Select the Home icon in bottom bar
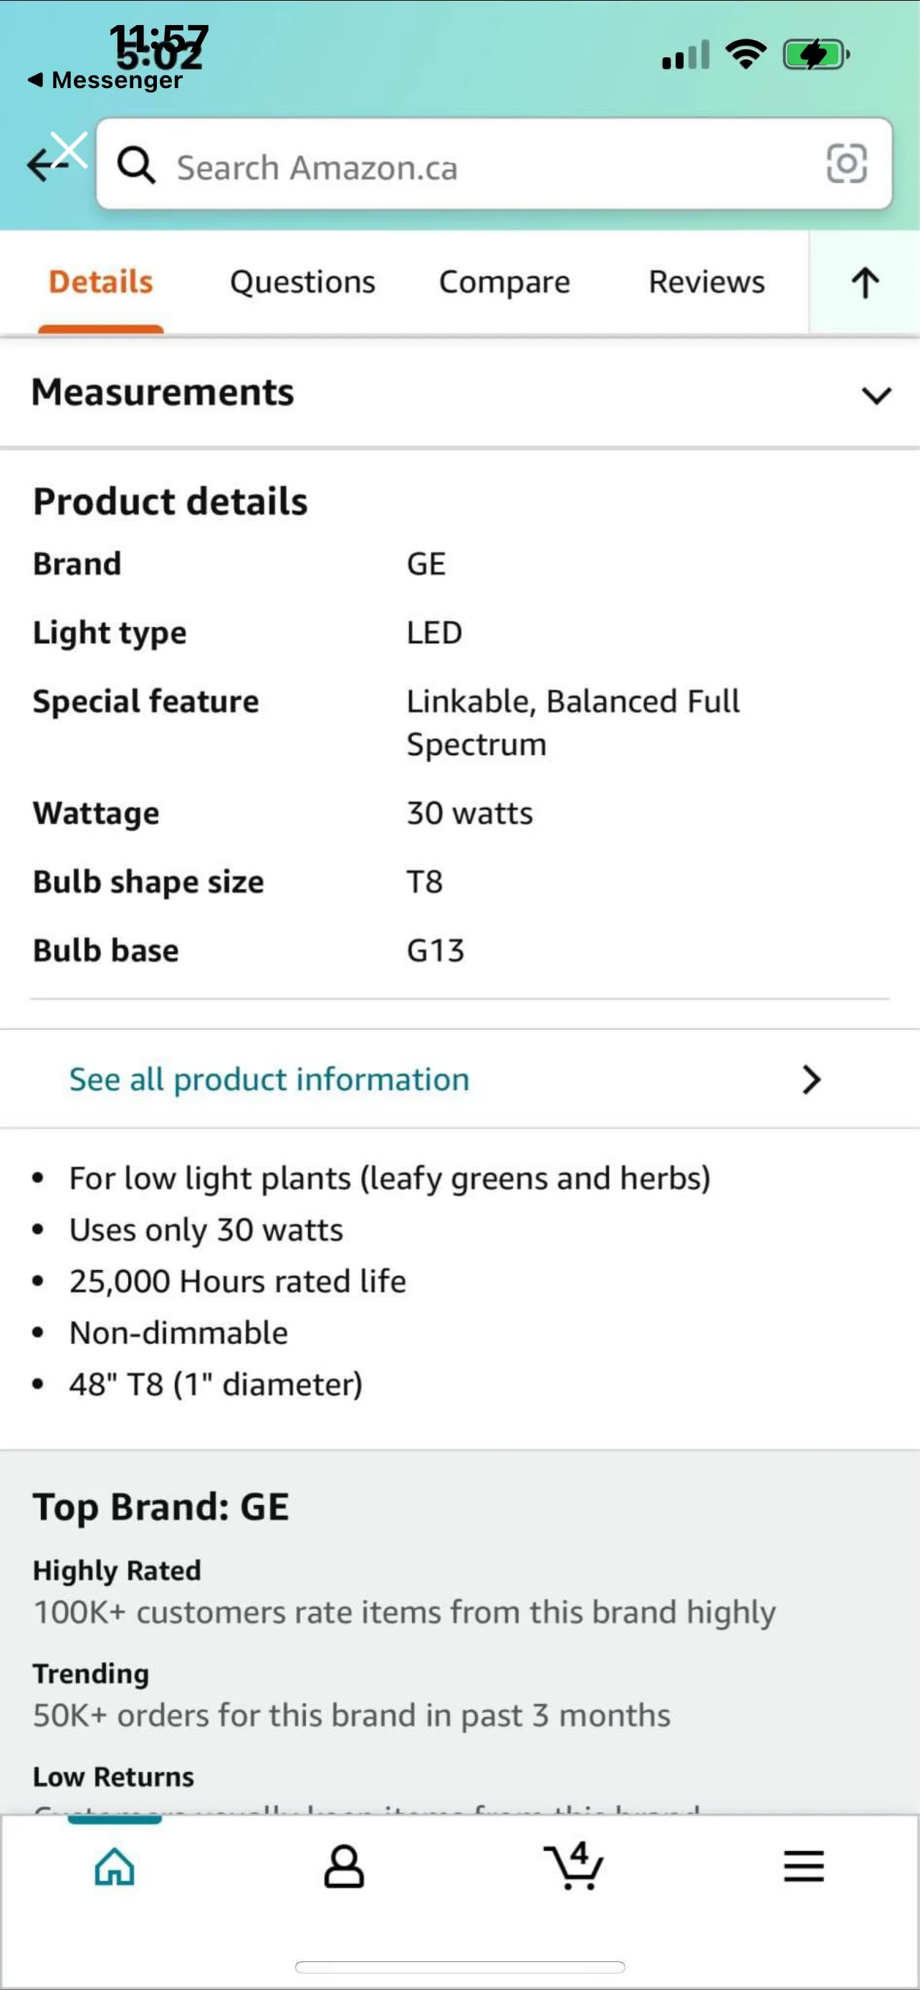920x1990 pixels. 115,1868
